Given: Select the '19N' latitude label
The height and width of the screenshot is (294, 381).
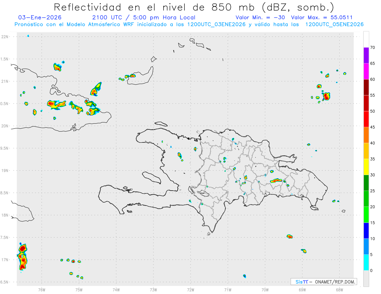Looking at the screenshot, I should point(5,171).
